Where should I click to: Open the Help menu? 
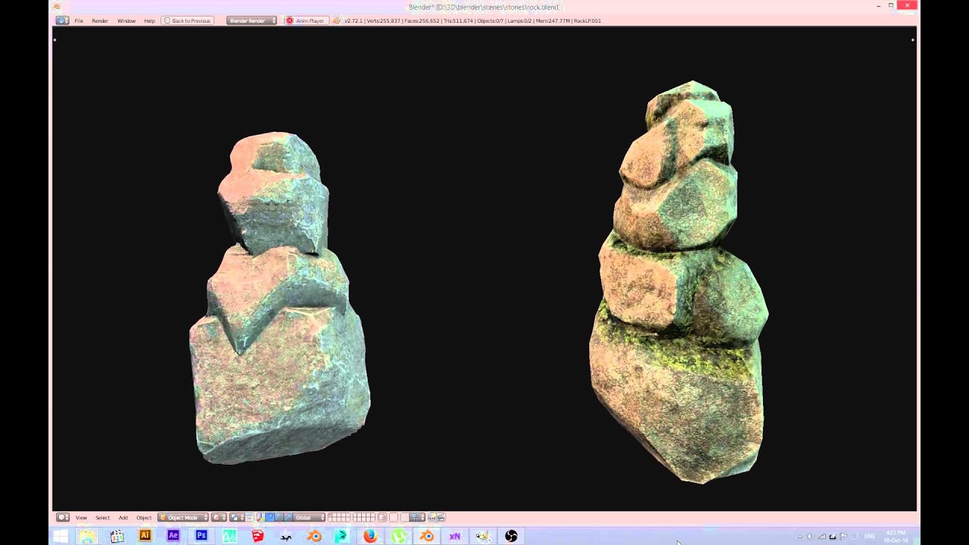click(x=149, y=20)
